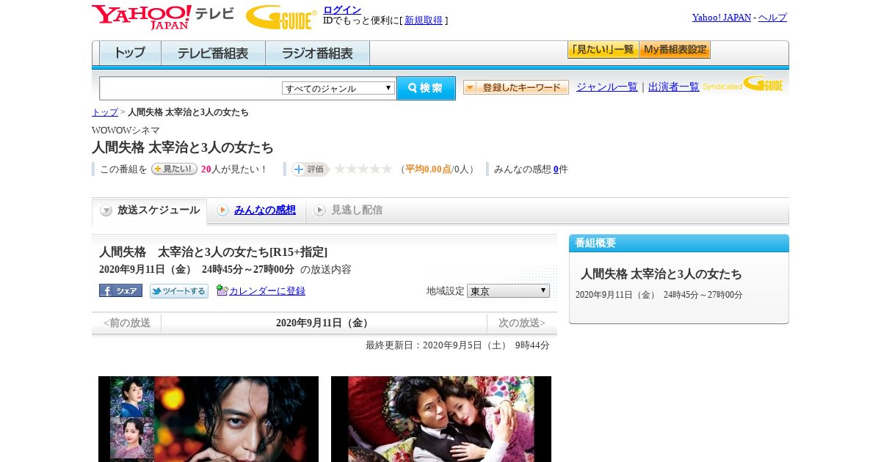The width and height of the screenshot is (881, 462).
Task: Click the orange play icon beside みんなの感想
Action: pos(222,210)
